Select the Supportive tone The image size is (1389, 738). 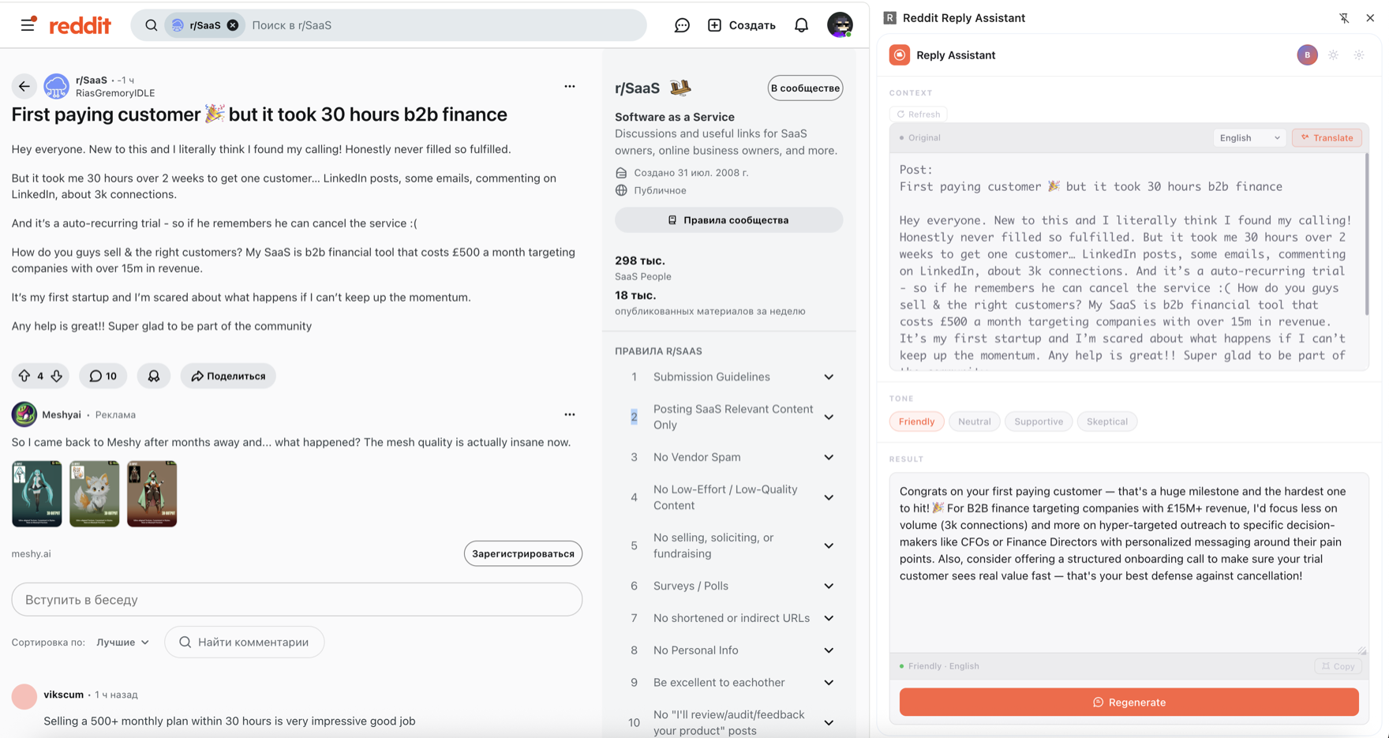(x=1038, y=421)
